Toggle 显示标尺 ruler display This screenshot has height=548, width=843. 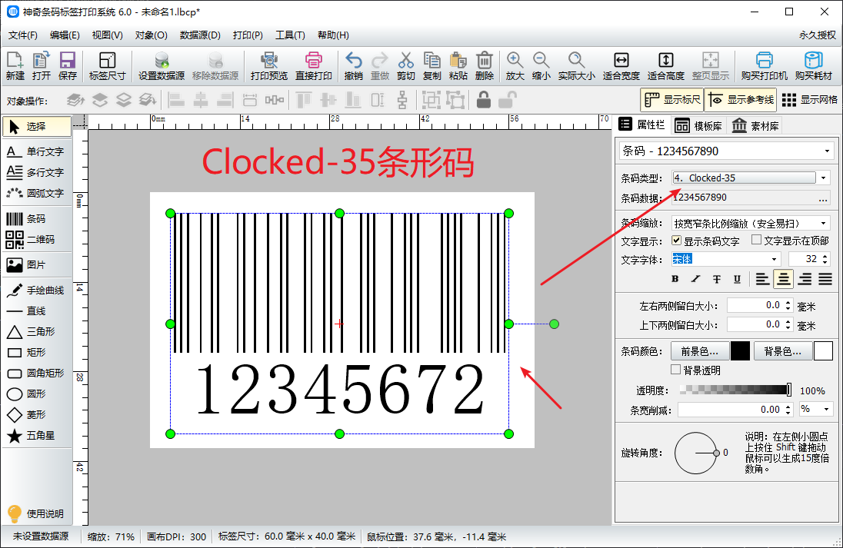tap(672, 100)
